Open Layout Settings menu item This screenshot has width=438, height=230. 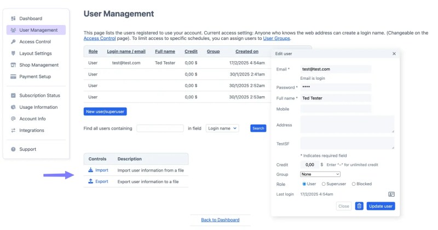click(36, 53)
